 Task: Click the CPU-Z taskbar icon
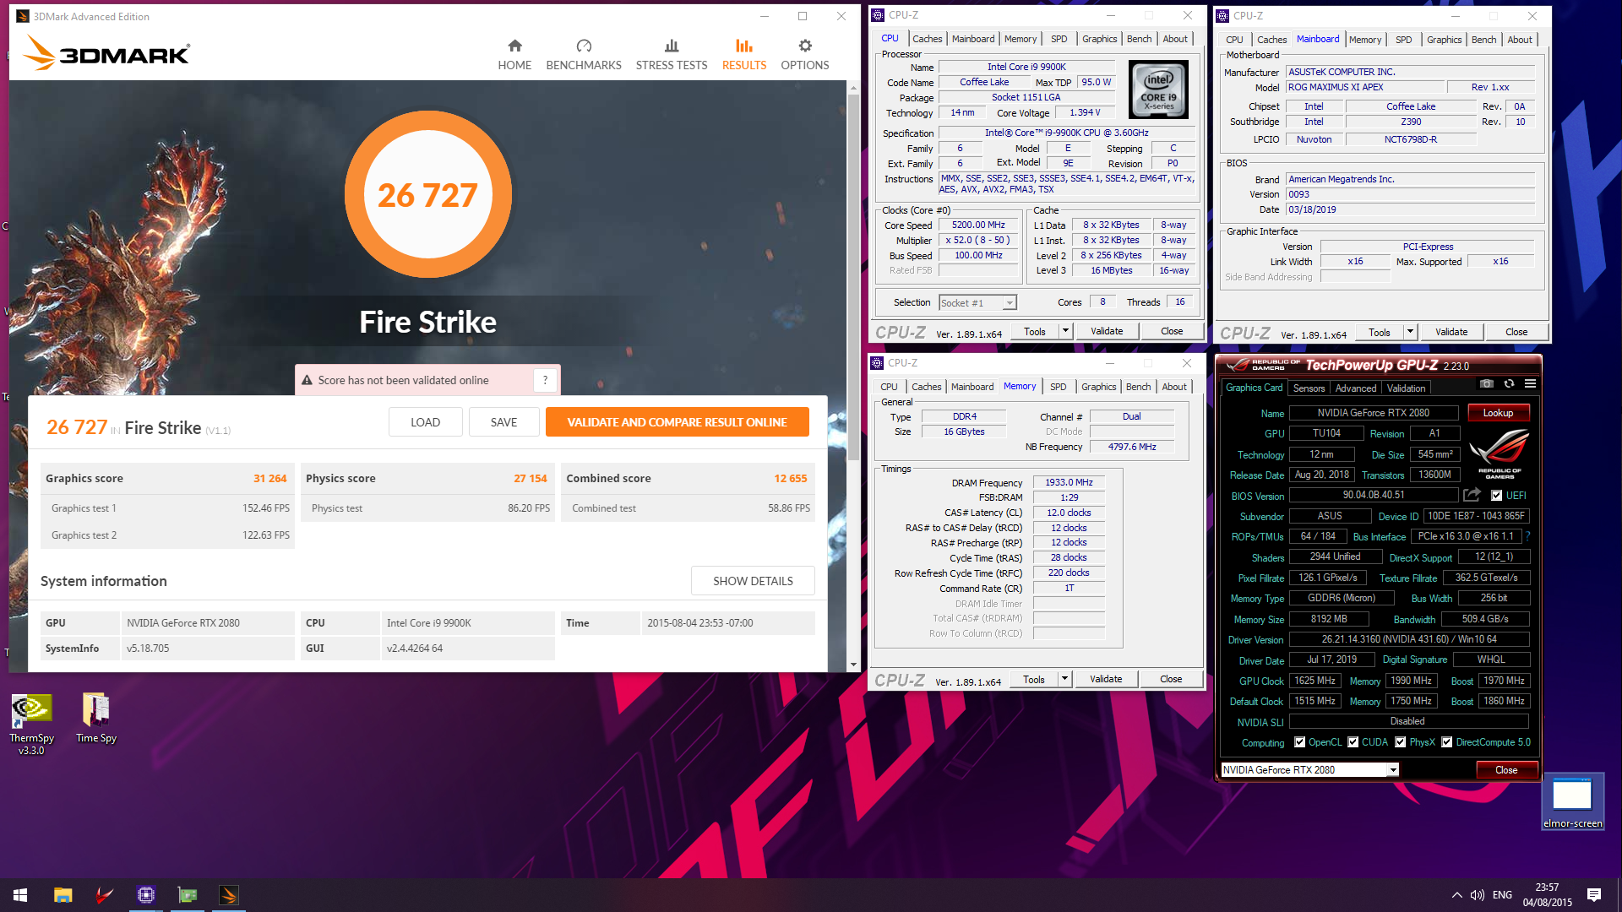146,895
